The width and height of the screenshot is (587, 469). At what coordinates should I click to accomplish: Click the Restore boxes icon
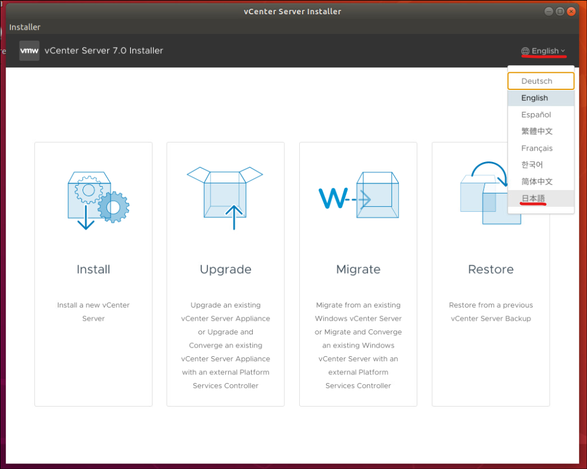click(484, 193)
